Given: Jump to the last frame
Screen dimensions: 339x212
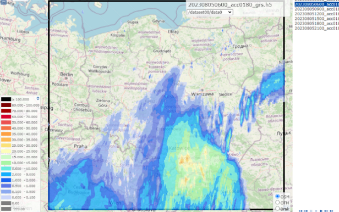Looking at the screenshot, I should coord(331,211).
